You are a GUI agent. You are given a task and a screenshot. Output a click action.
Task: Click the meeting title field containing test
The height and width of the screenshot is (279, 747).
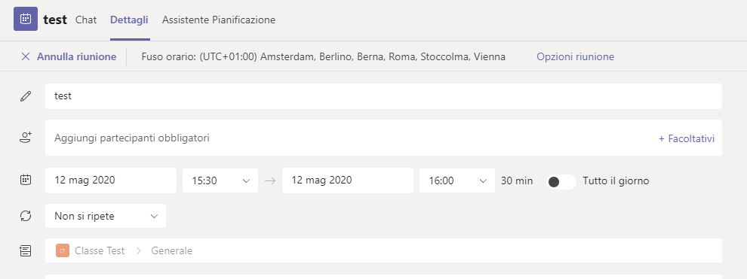(x=383, y=96)
